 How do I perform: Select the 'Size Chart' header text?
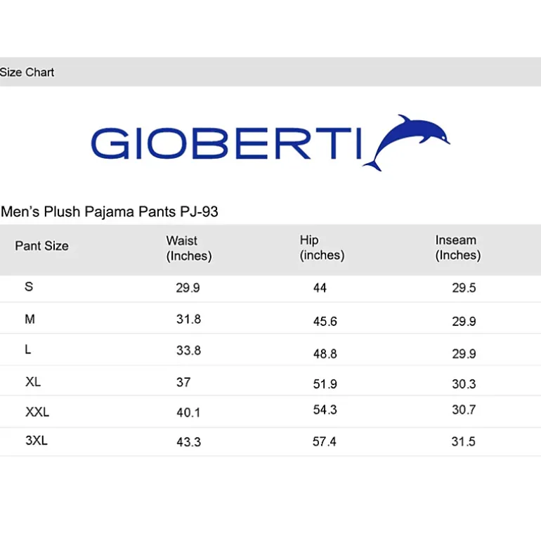(x=27, y=72)
